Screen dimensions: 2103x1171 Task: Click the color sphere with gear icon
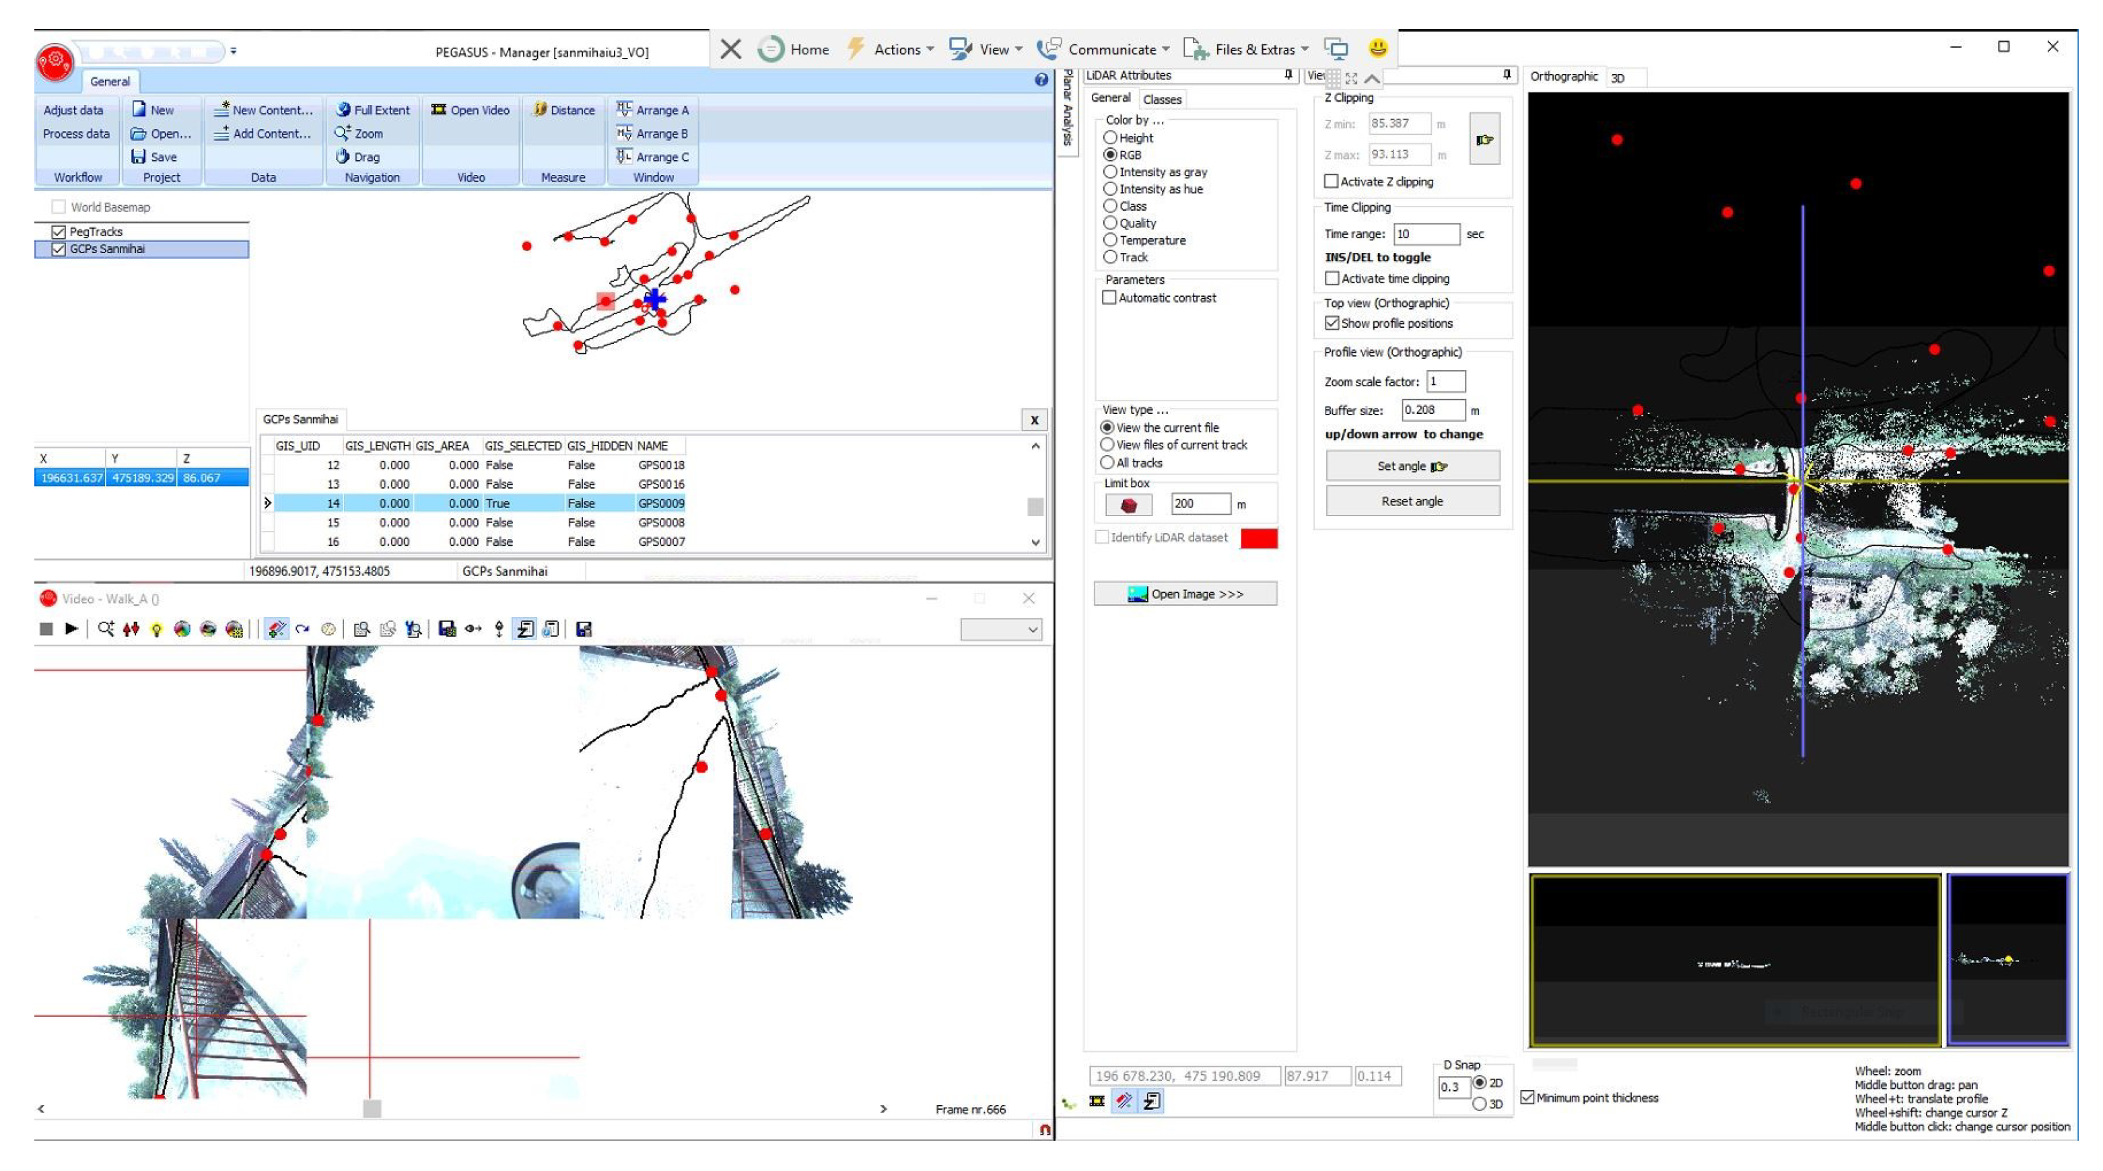pyautogui.click(x=234, y=629)
